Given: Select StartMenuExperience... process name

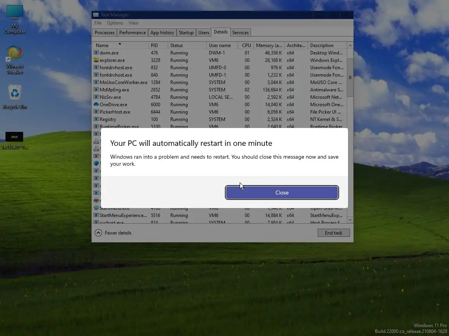Looking at the screenshot, I should click(x=123, y=215).
